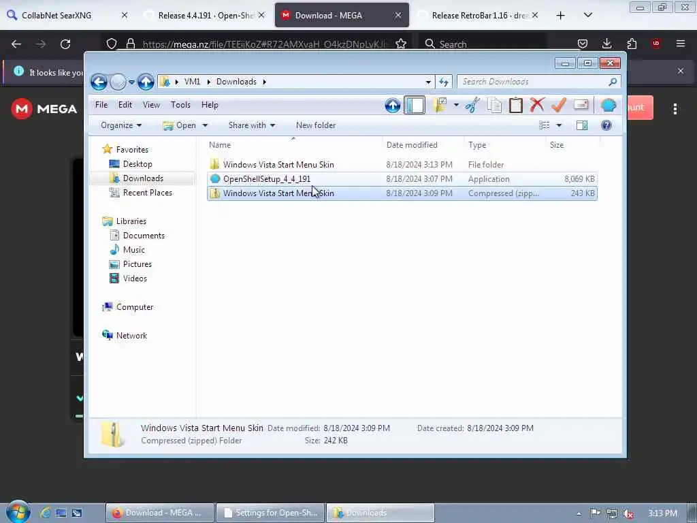Click the uBlock Origin extension icon
This screenshot has height=523, width=697.
[655, 44]
